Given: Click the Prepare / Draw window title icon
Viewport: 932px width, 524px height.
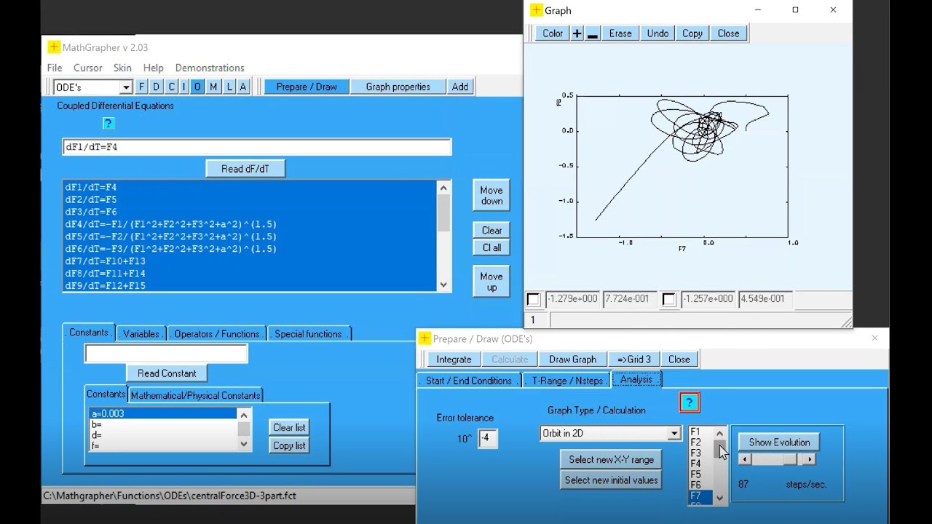Looking at the screenshot, I should pyautogui.click(x=424, y=338).
